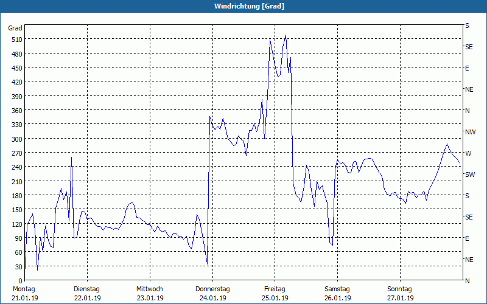The width and height of the screenshot is (487, 304).
Task: Click the "NW" compass label
Action: 470,132
